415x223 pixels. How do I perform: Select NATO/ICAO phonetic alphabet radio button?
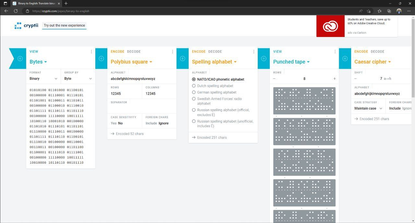tap(194, 79)
